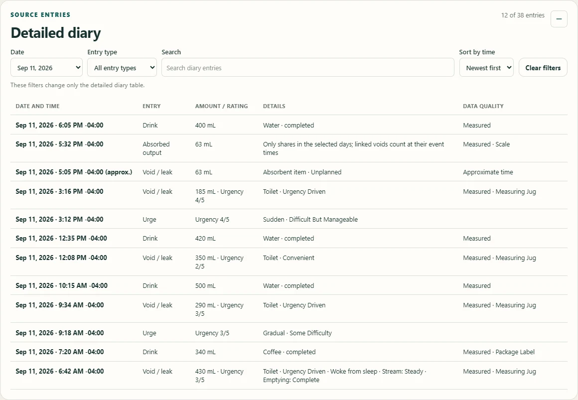
Task: Select the 9:34 AM Void / leak timestamp
Action: pyautogui.click(x=60, y=305)
